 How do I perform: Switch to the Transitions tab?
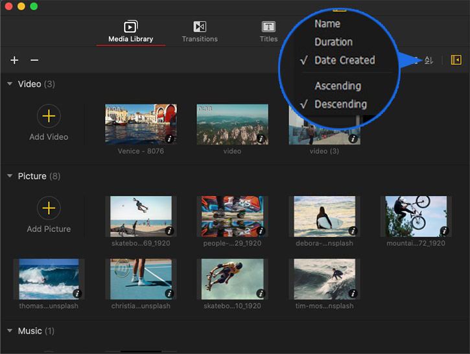[200, 31]
